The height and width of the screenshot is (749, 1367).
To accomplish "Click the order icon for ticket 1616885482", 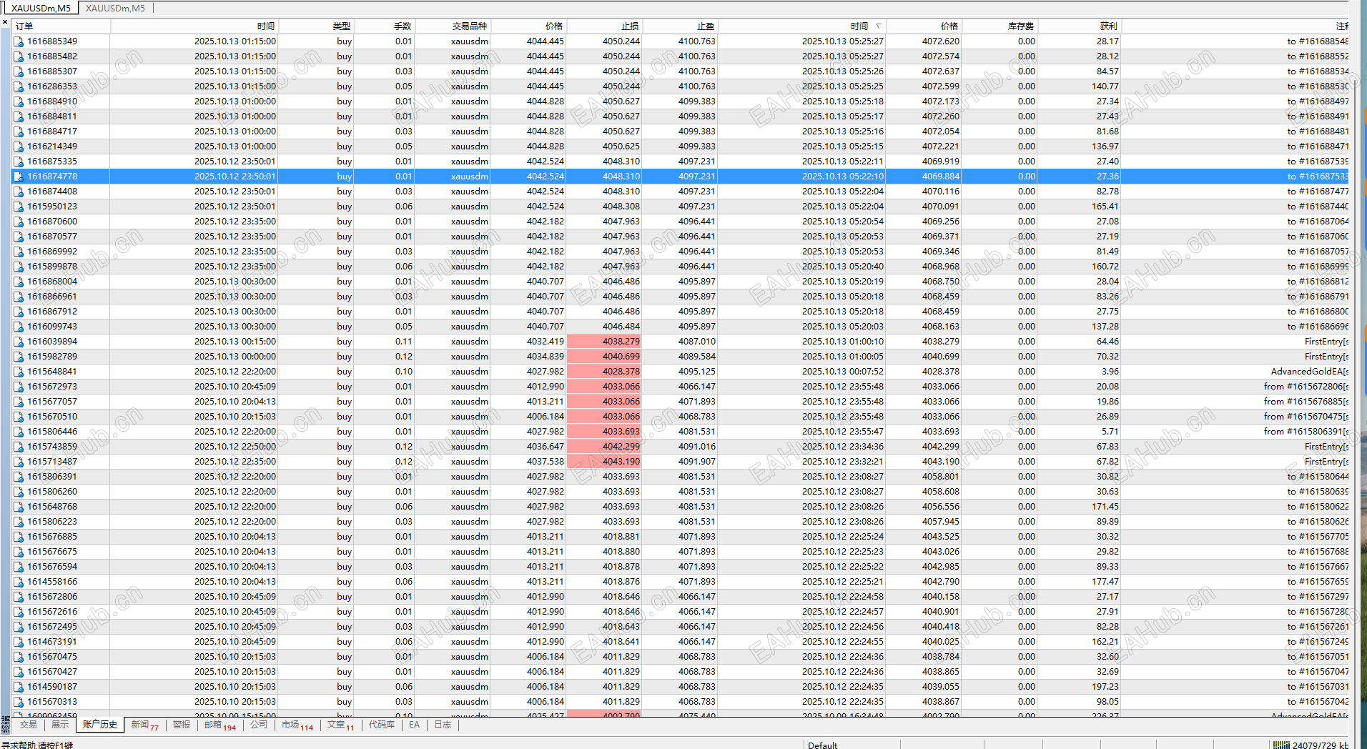I will [x=19, y=56].
